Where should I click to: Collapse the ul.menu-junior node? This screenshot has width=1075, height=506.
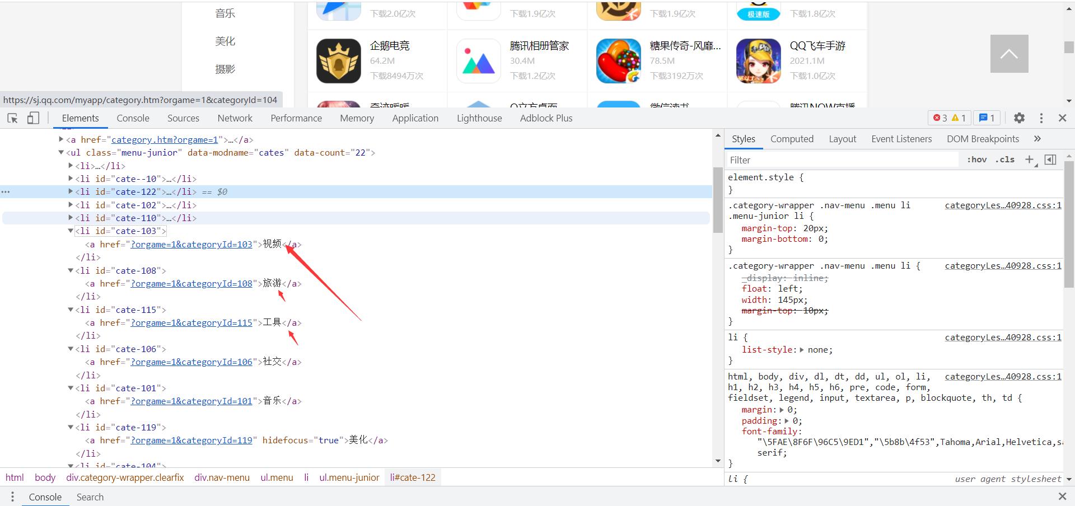coord(61,152)
